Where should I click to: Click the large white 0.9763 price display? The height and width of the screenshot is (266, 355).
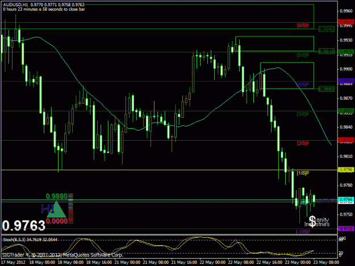coord(24,225)
